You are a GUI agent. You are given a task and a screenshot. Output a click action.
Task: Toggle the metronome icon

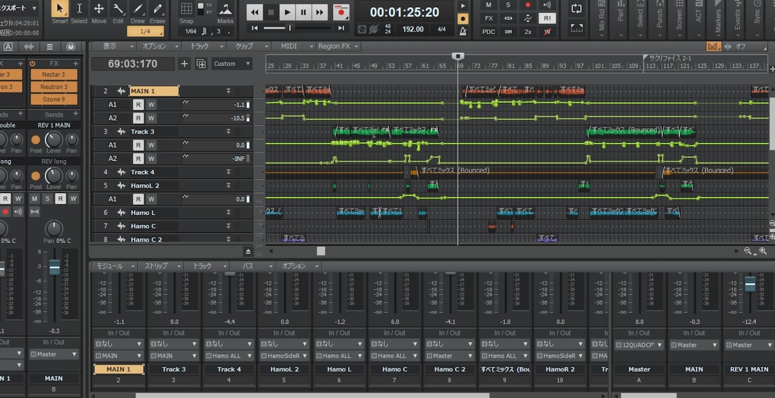pyautogui.click(x=462, y=30)
